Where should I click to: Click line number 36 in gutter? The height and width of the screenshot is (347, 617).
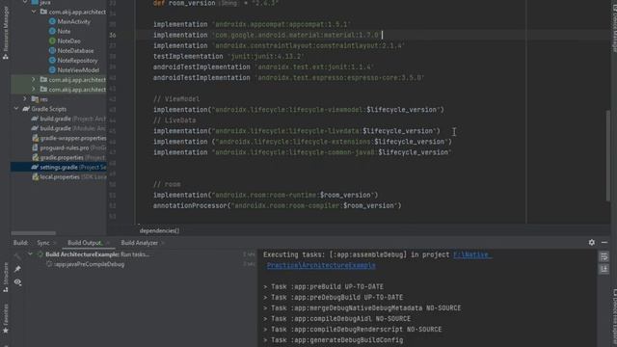(x=113, y=35)
